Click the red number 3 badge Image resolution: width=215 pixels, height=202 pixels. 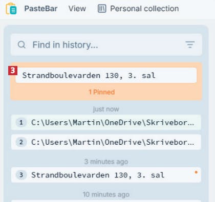coord(13,71)
